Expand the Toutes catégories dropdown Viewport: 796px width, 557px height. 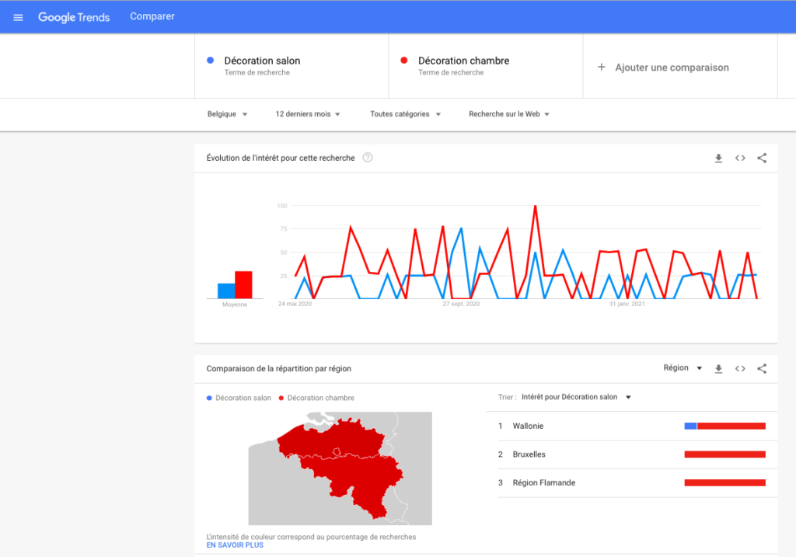[404, 113]
